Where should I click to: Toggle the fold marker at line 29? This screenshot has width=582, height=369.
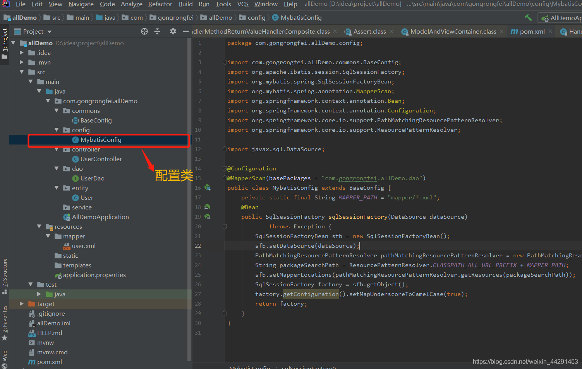[x=225, y=313]
